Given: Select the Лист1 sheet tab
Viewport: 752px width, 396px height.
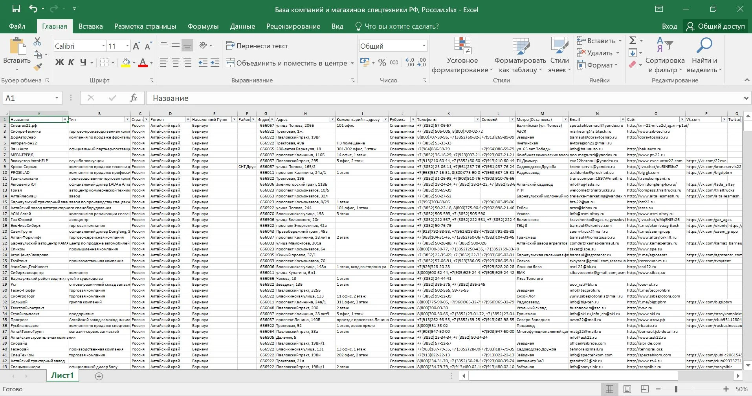Looking at the screenshot, I should [x=62, y=375].
